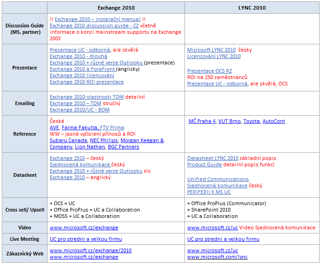Screen dimensions: 321x265
Task: Select the Video row label
Action: point(25,228)
